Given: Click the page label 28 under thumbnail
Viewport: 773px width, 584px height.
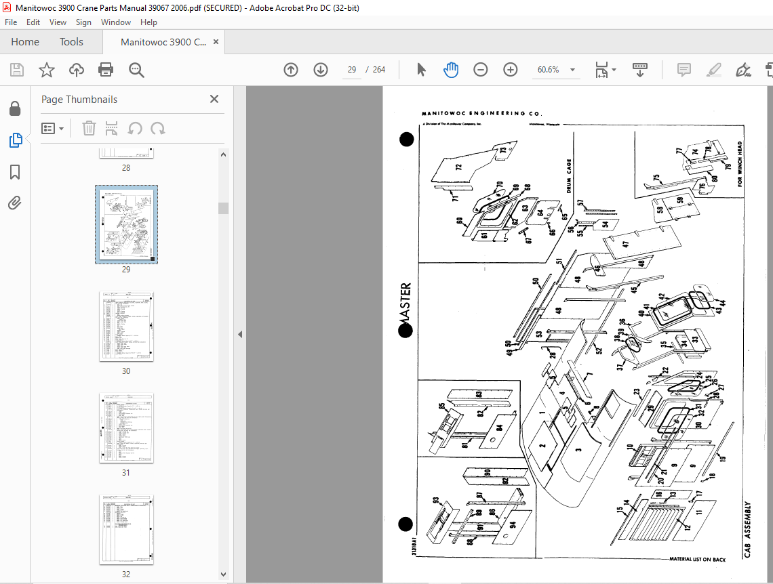Looking at the screenshot, I should tap(126, 168).
